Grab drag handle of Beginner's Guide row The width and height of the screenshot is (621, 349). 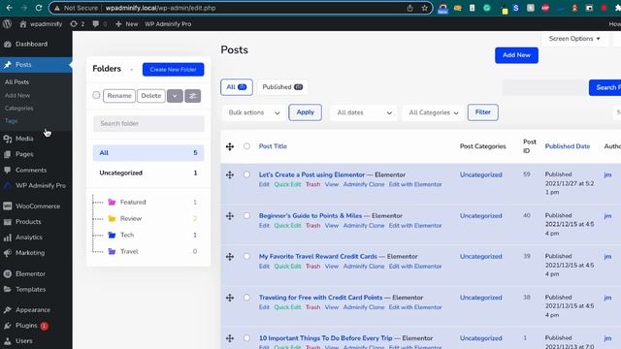click(x=230, y=216)
